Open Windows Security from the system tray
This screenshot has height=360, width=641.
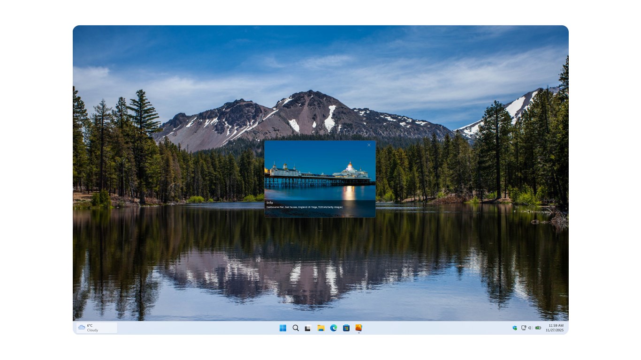pyautogui.click(x=514, y=328)
